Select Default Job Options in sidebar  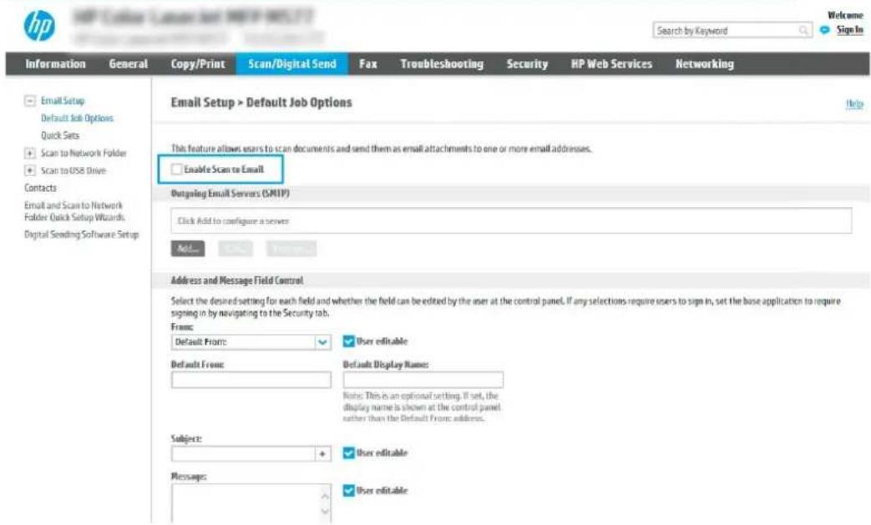click(77, 119)
